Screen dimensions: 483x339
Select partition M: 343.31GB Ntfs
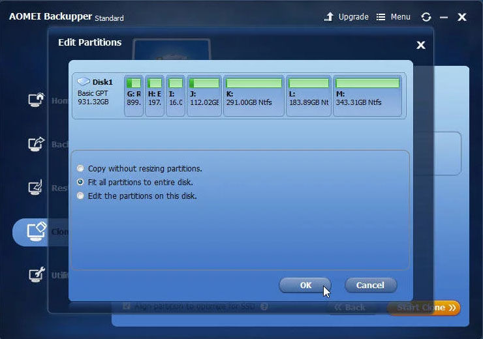pos(367,96)
